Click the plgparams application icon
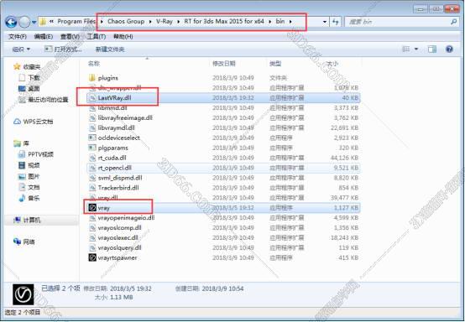The height and width of the screenshot is (322, 465). [92, 148]
